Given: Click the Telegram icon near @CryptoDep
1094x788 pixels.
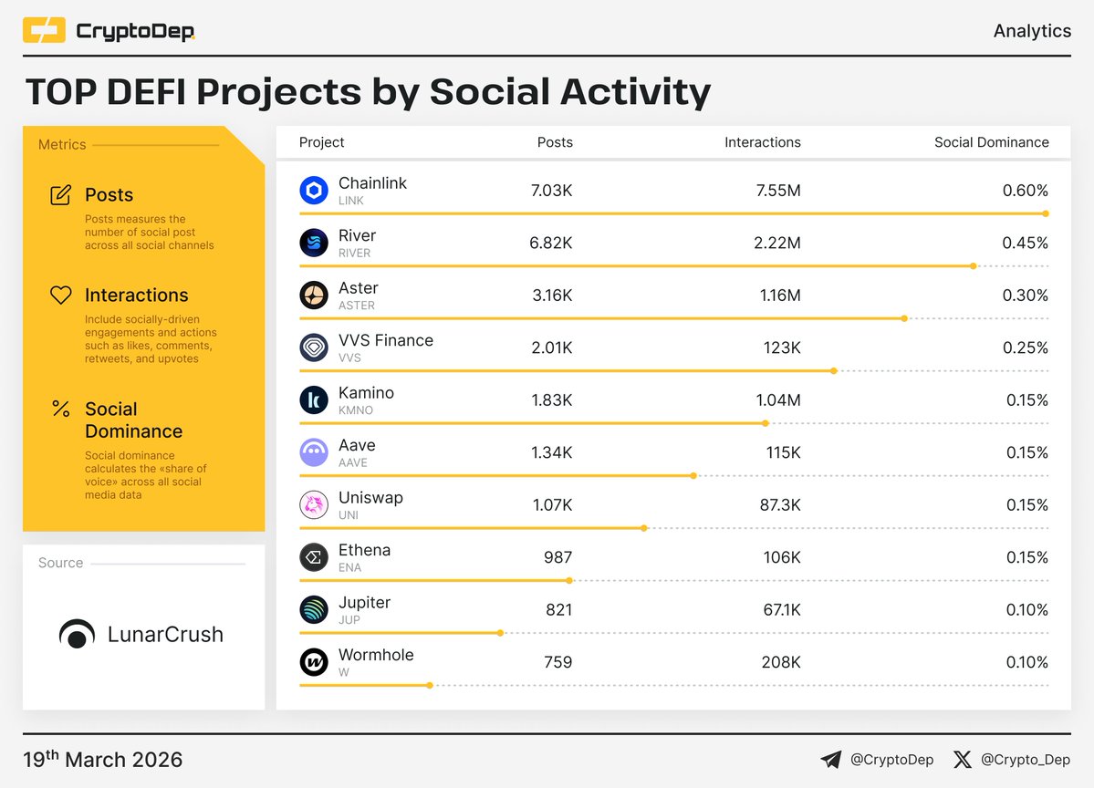Looking at the screenshot, I should (x=830, y=759).
